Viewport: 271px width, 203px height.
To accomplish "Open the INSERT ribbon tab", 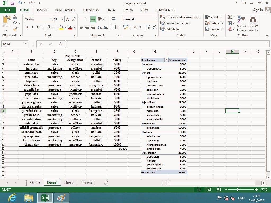I will (42, 10).
